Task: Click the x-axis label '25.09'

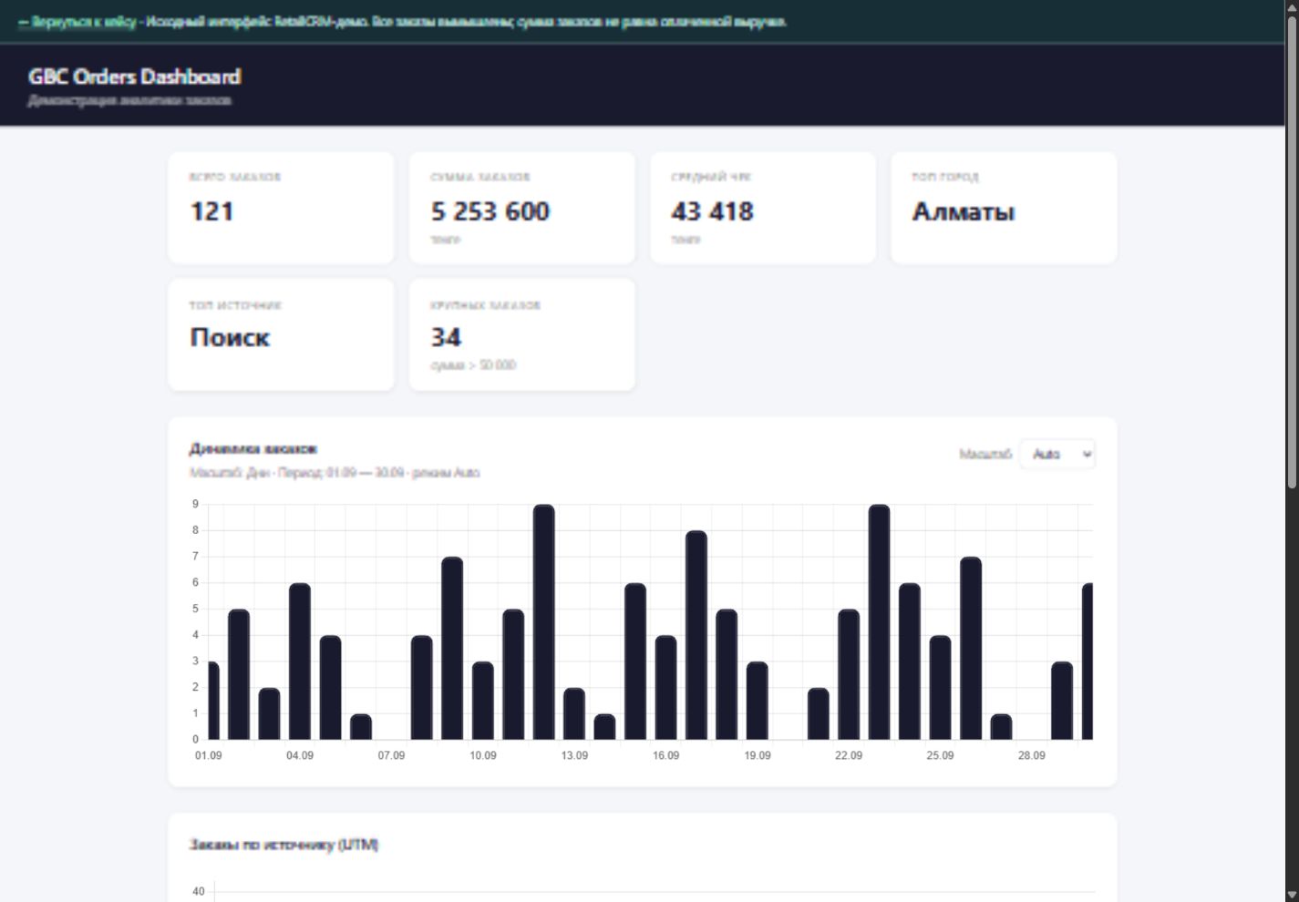Action: click(940, 755)
